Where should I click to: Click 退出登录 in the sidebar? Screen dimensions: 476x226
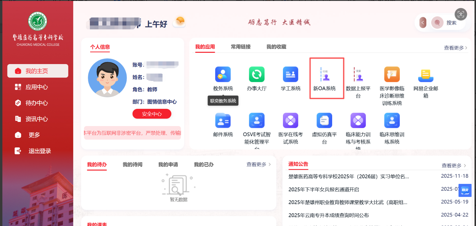click(x=39, y=151)
